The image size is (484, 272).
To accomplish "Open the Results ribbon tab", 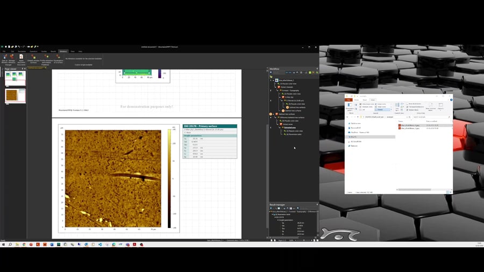I will pyautogui.click(x=53, y=52).
